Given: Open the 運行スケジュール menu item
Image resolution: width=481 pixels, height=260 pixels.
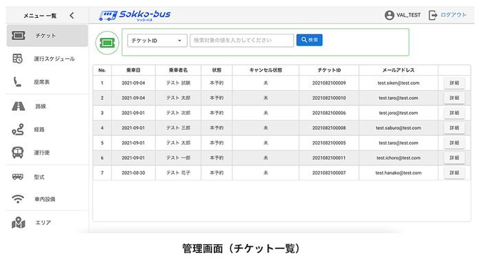Looking at the screenshot, I should click(47, 58).
